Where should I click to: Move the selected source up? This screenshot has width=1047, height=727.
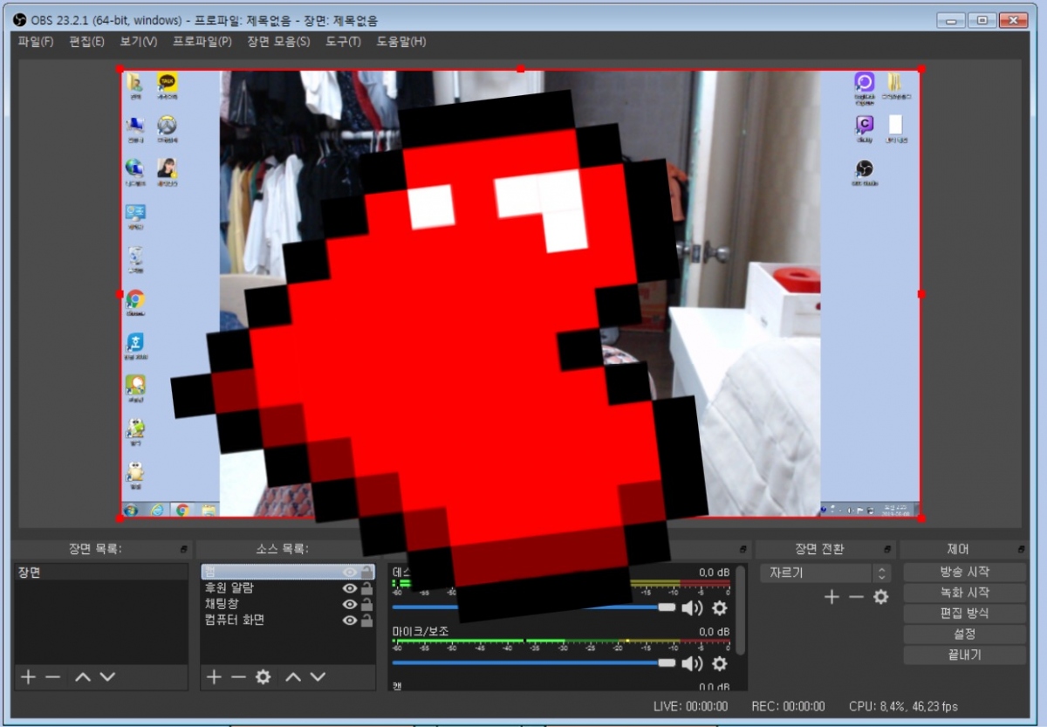(293, 677)
